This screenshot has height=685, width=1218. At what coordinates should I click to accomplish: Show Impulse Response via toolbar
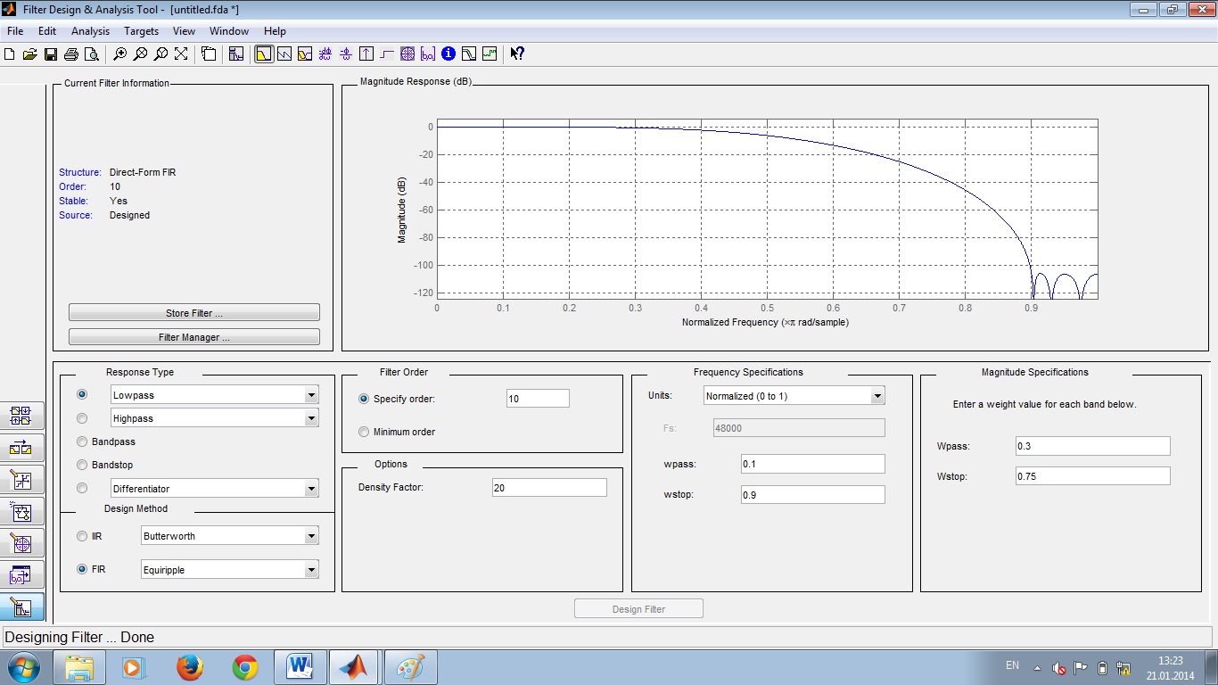coord(366,54)
